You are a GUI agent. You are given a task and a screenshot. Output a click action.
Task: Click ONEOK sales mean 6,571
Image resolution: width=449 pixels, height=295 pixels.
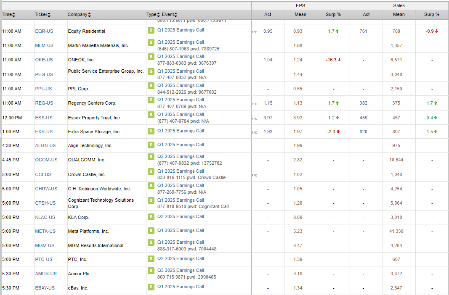point(396,60)
